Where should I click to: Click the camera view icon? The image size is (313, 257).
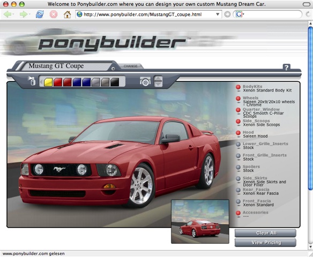click(x=145, y=81)
